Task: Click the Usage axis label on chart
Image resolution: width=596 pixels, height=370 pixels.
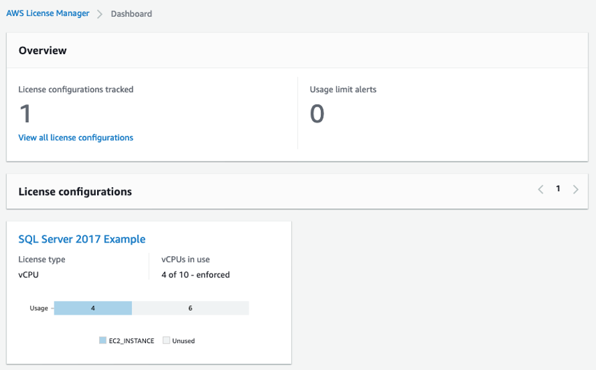Action: point(39,308)
